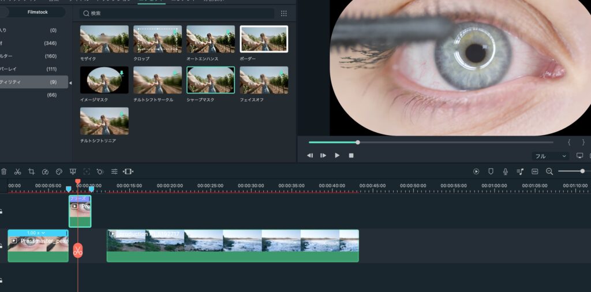Open the speed gauge tool
This screenshot has height=292, width=591.
45,171
